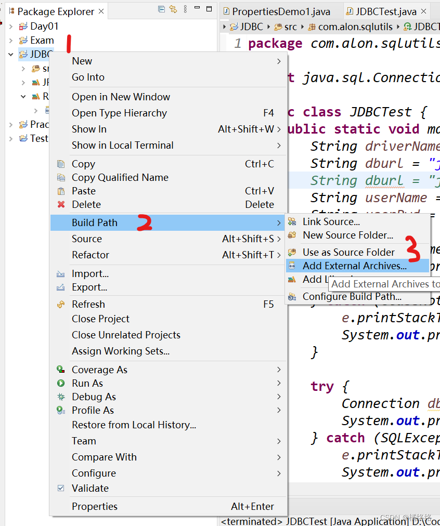Click line 1 package declaration

344,44
